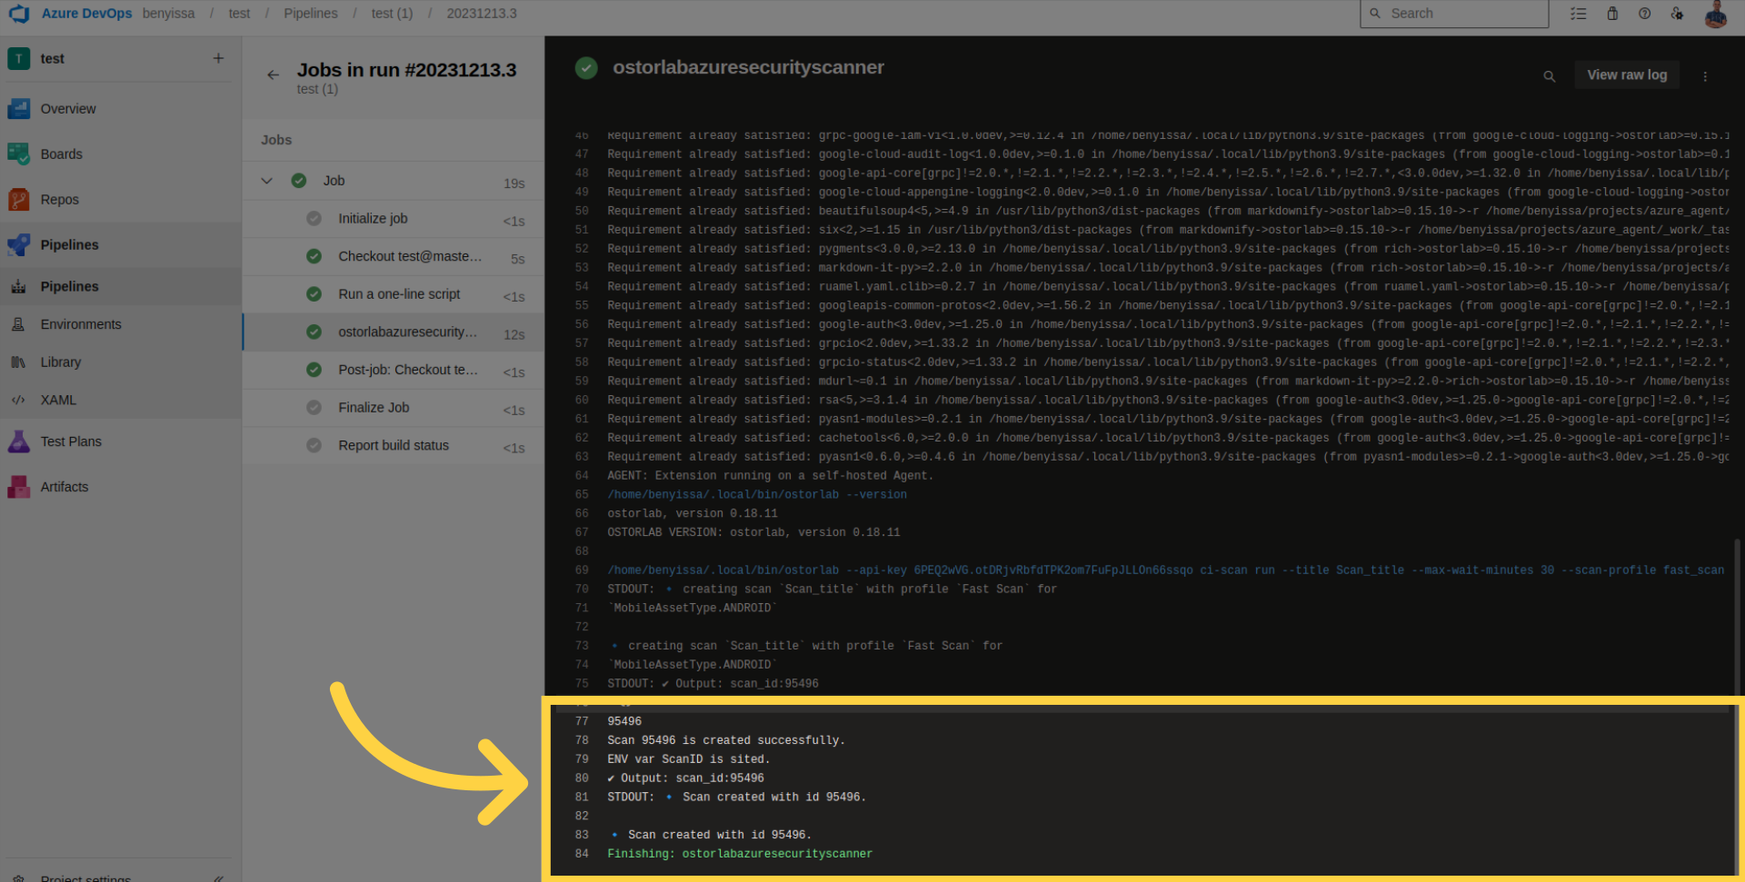
Task: Open the benyissa organization breadcrumb link
Action: tap(168, 14)
